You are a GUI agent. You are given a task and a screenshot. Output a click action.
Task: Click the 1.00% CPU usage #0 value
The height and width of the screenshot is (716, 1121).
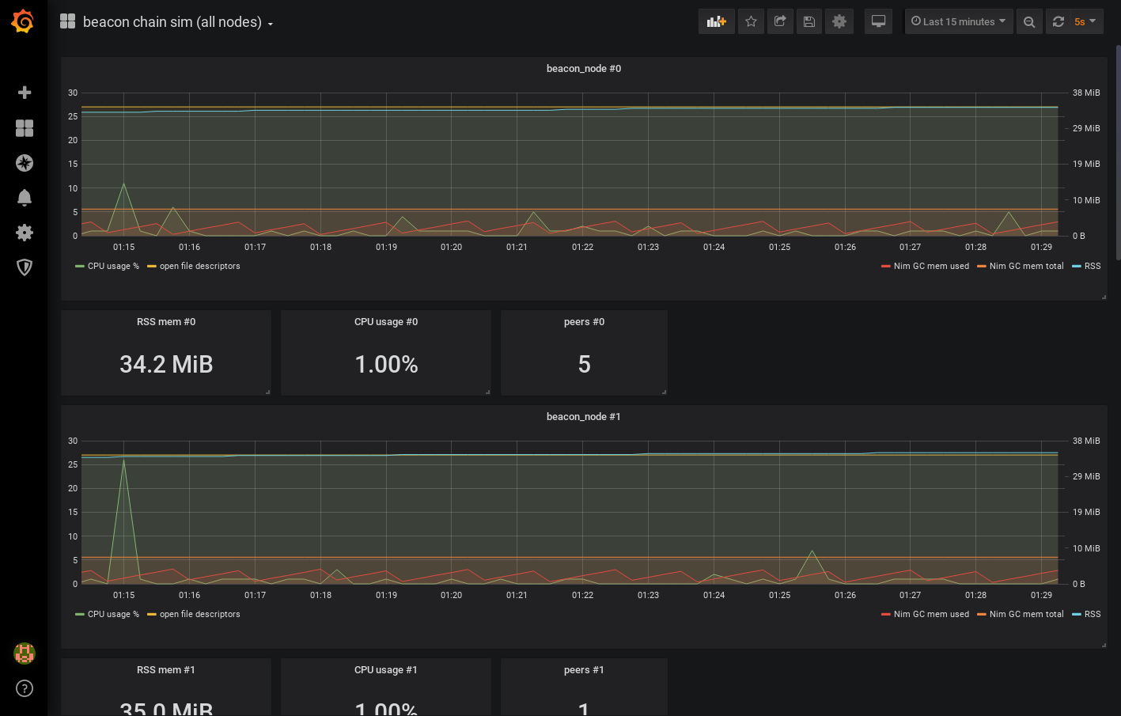(386, 364)
